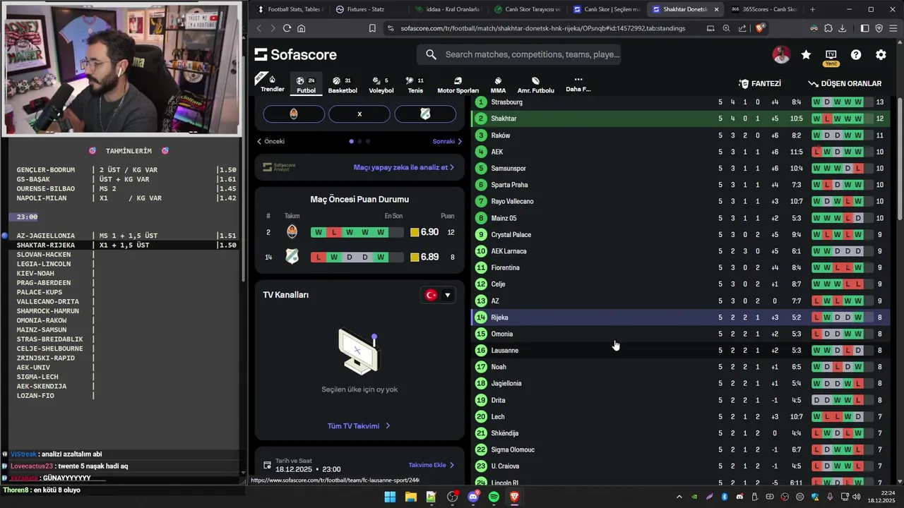Image resolution: width=904 pixels, height=508 pixels.
Task: Switch to the iddaa - Kral Oranlarla tab
Action: point(447,9)
